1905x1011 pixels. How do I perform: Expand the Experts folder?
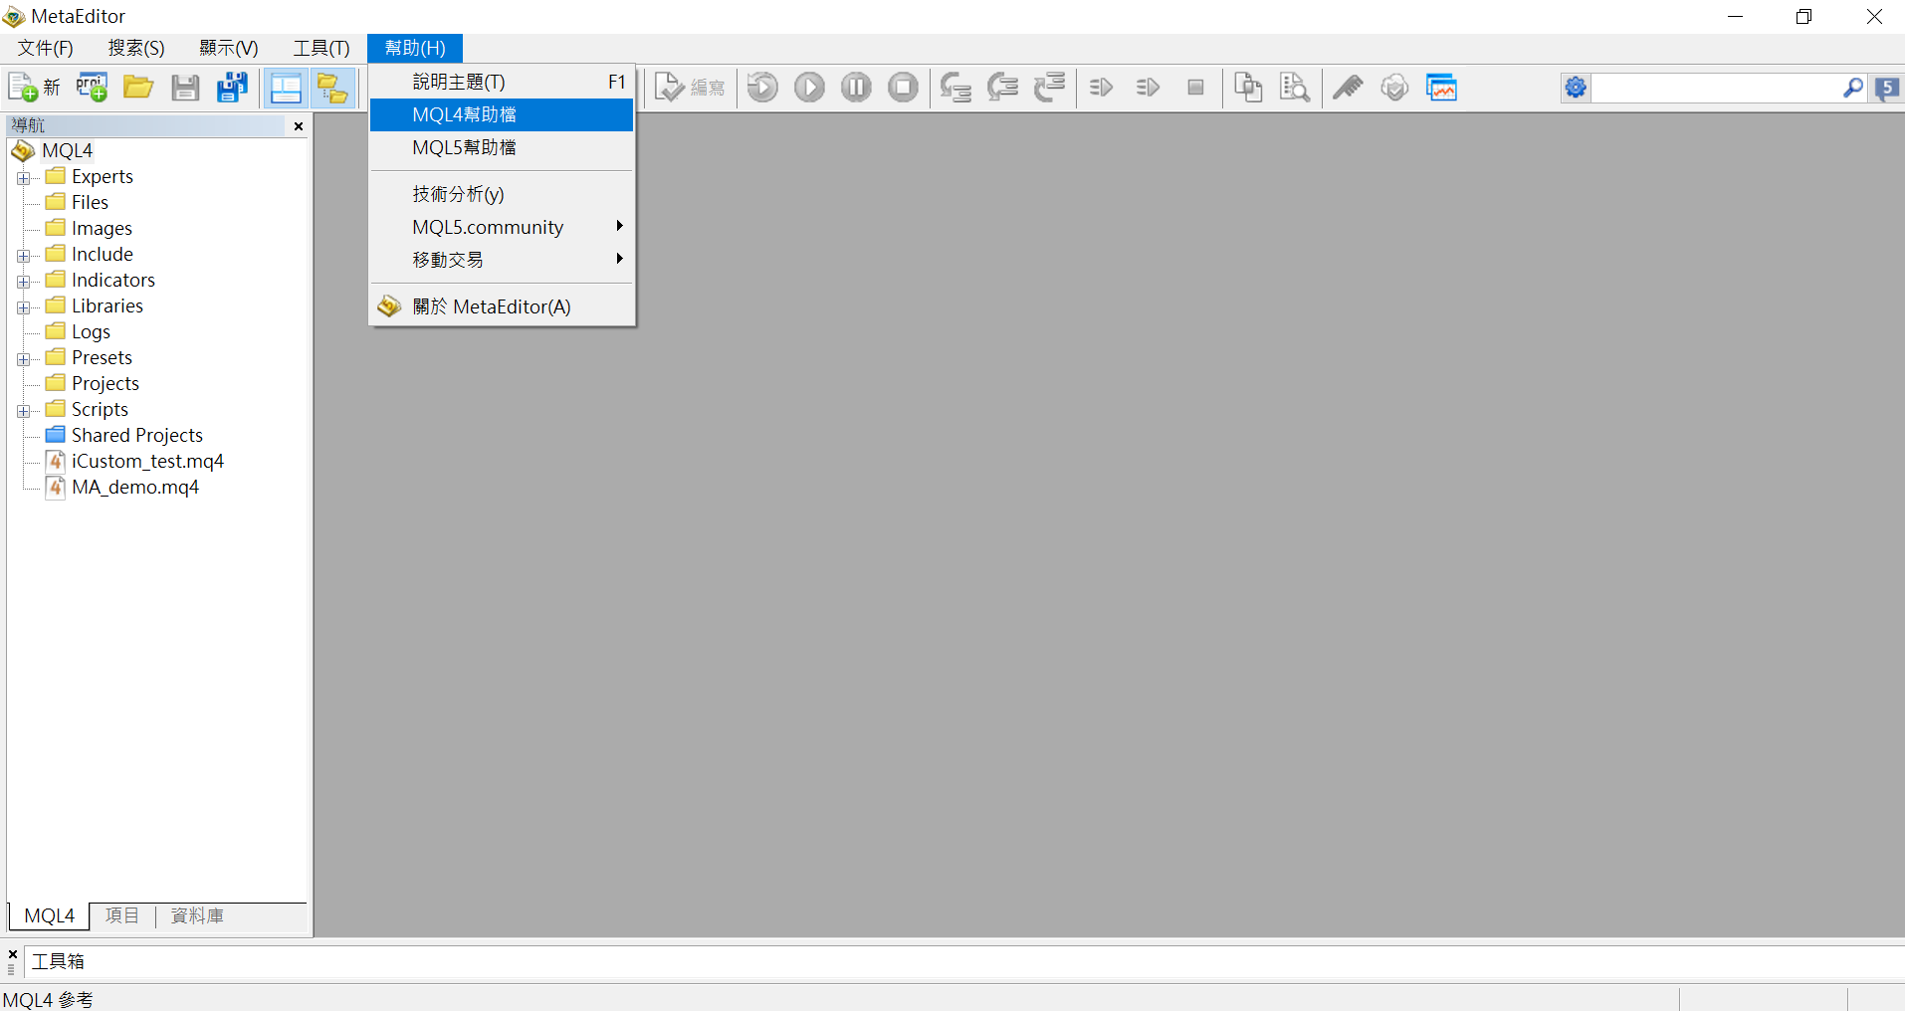(x=24, y=178)
